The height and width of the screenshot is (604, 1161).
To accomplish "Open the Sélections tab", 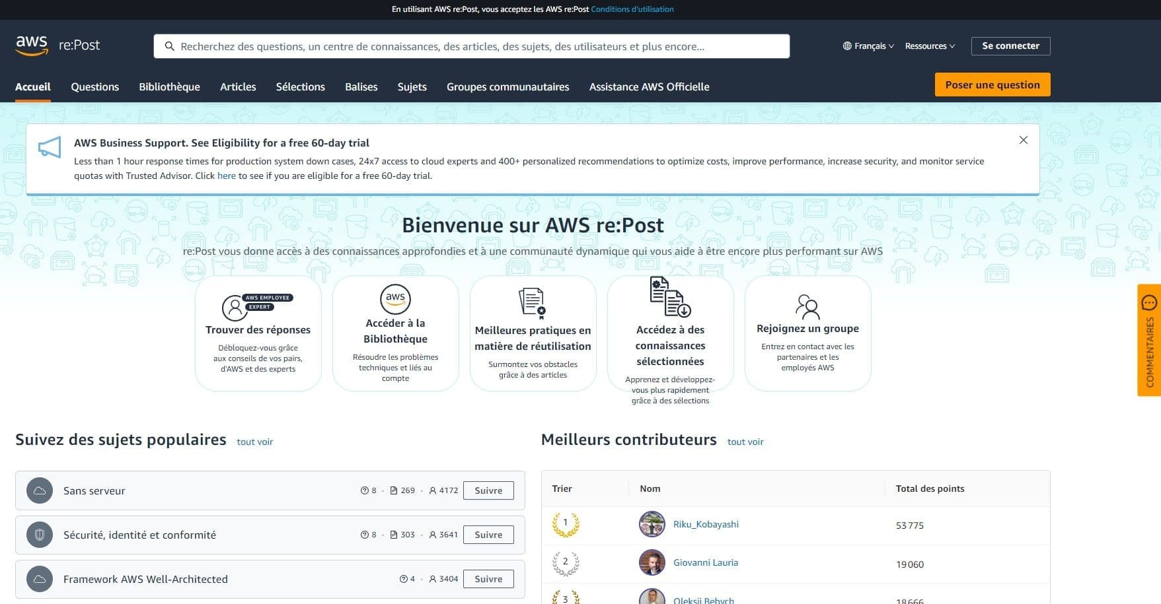I will tap(301, 86).
